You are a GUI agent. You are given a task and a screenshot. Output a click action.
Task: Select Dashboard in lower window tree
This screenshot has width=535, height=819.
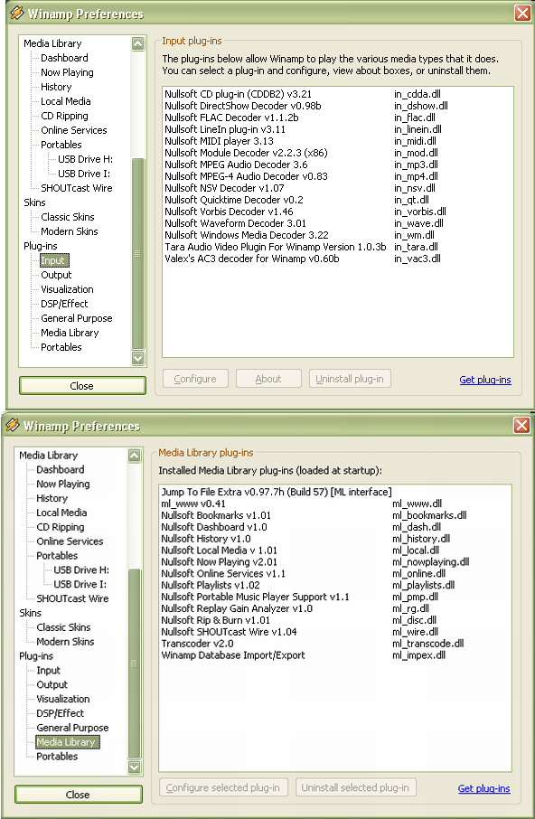60,469
